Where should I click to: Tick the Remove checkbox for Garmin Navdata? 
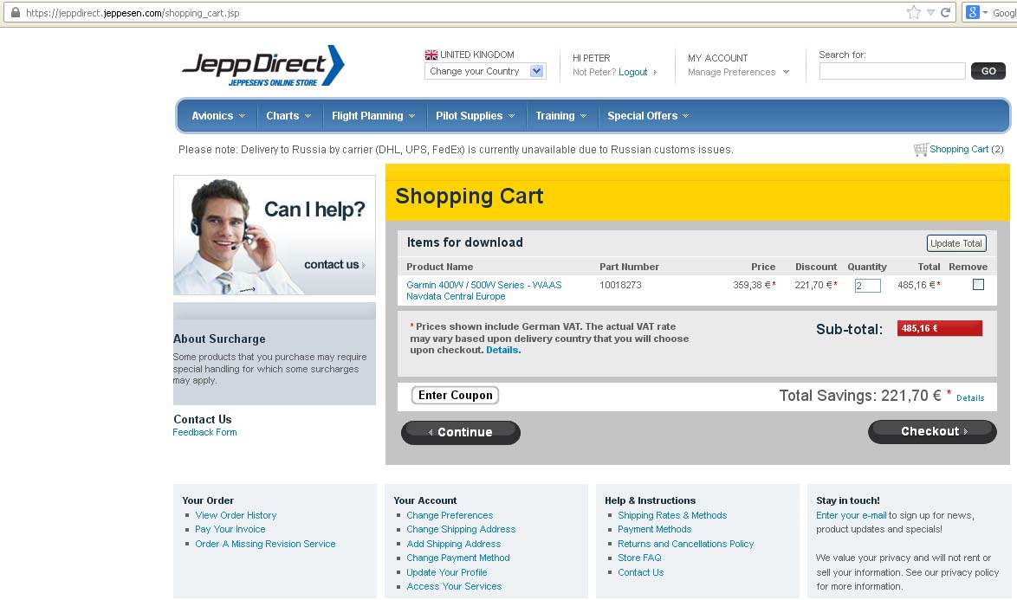pos(978,285)
